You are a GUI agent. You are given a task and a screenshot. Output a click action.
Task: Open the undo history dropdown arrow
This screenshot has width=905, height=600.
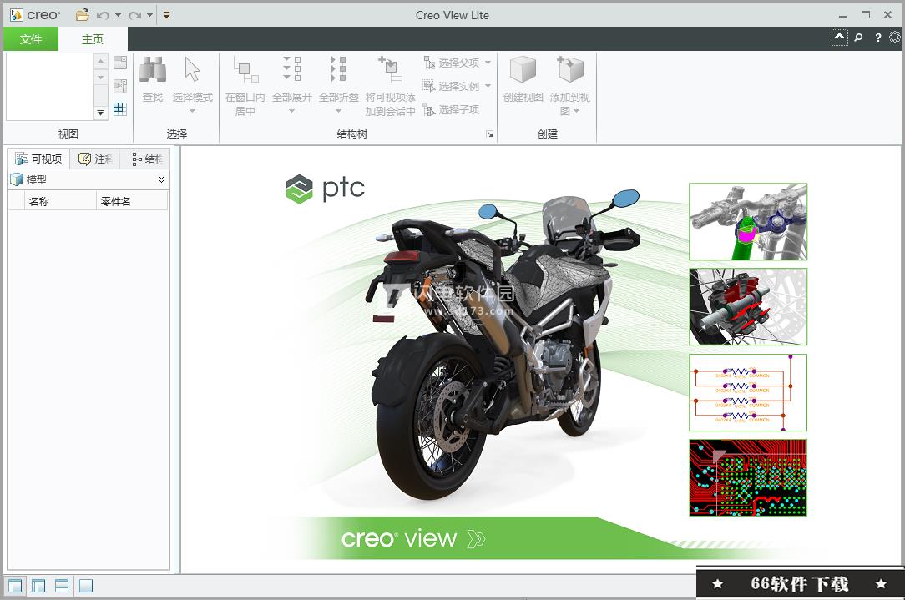pos(118,15)
